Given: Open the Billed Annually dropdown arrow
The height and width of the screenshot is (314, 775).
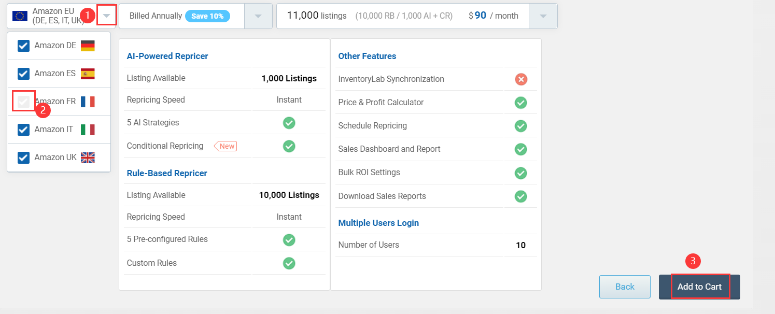Looking at the screenshot, I should (x=258, y=16).
